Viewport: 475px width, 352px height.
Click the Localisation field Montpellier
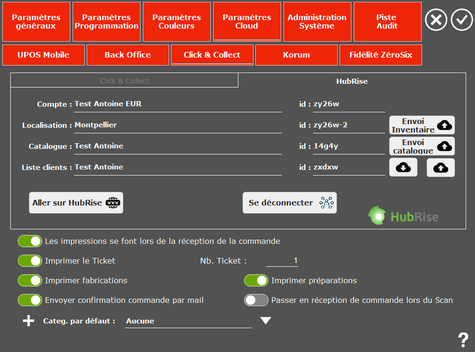click(178, 126)
